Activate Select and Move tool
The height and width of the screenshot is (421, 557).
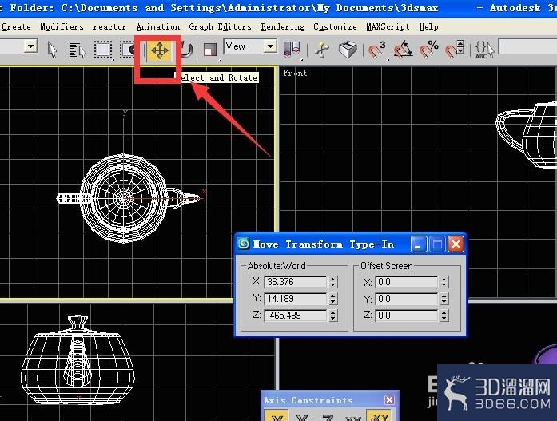coord(160,50)
